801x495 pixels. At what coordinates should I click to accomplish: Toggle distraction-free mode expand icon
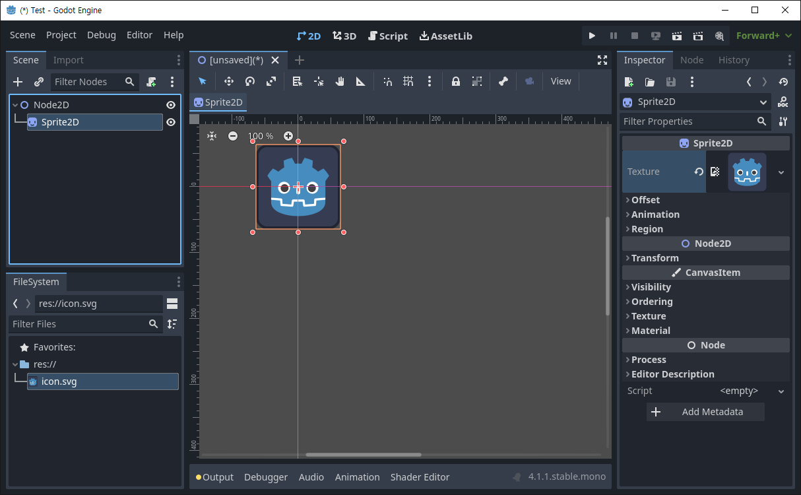(602, 60)
